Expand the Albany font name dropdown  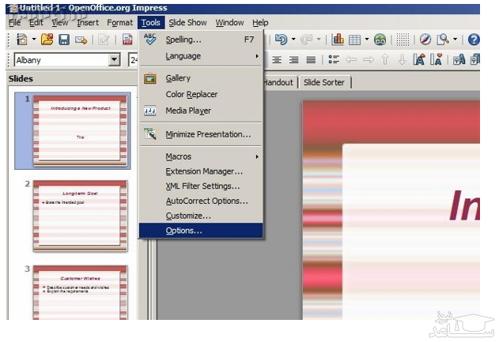(x=115, y=60)
